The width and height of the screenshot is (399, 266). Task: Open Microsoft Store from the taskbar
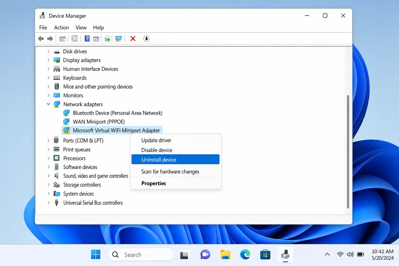pyautogui.click(x=265, y=255)
